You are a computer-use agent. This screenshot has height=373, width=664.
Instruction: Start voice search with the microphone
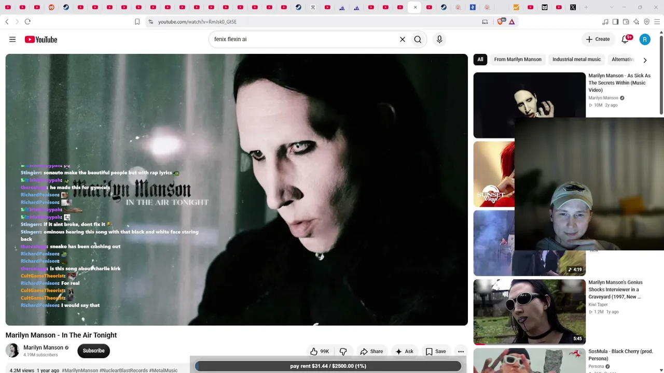439,39
